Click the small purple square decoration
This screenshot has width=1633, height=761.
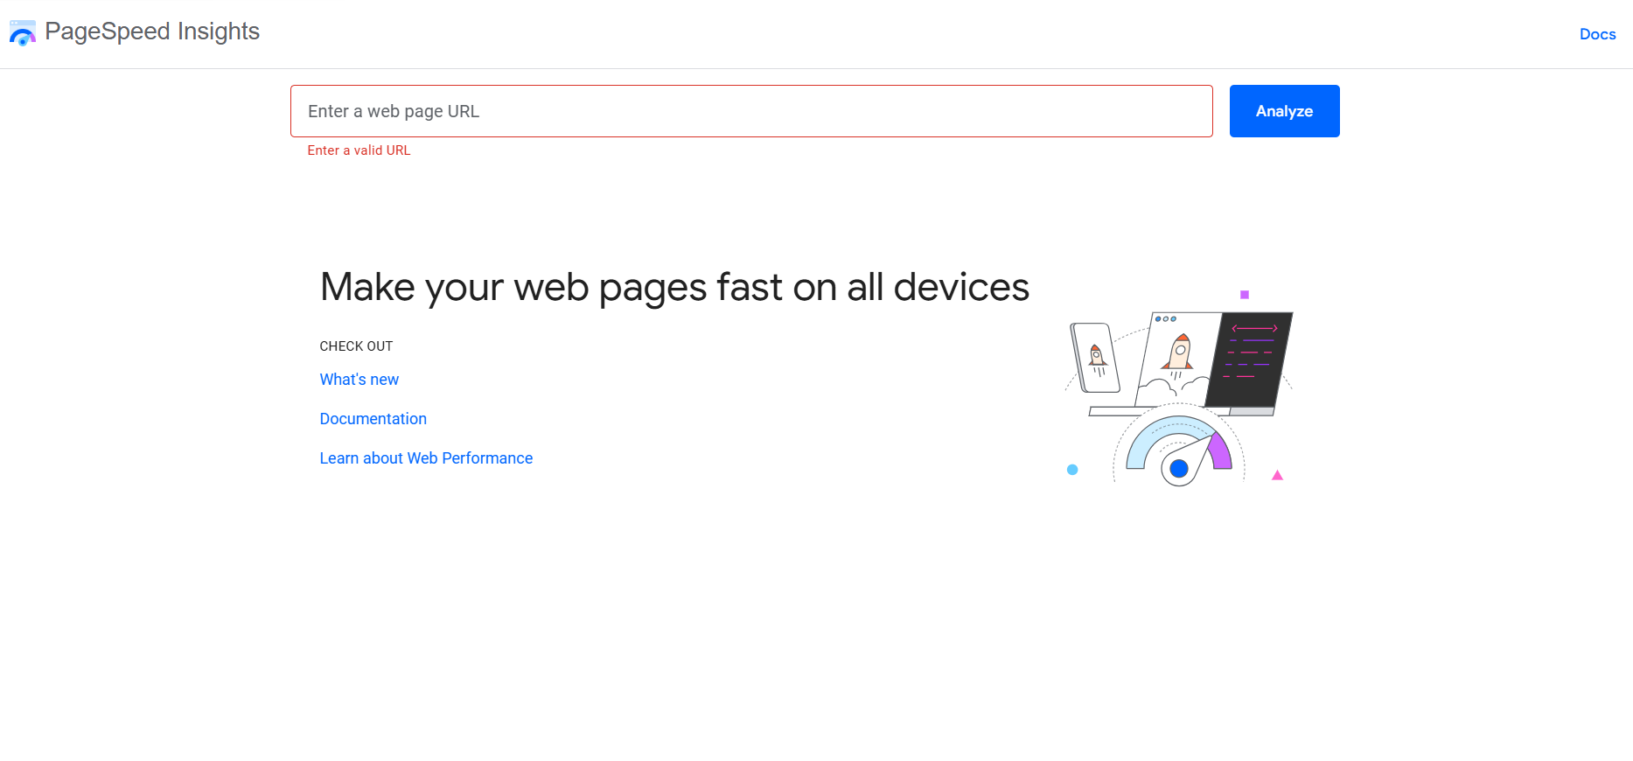coord(1245,295)
